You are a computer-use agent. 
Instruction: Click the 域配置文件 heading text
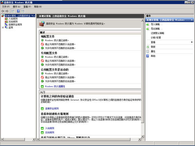click(x=48, y=37)
